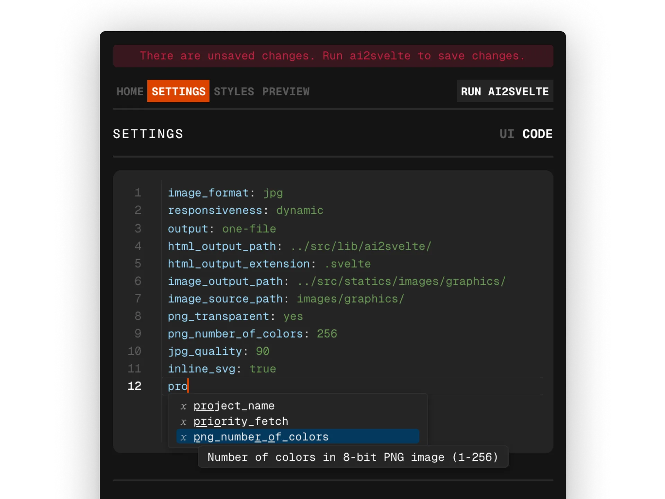Click the dynamic responsiveness value

click(299, 210)
